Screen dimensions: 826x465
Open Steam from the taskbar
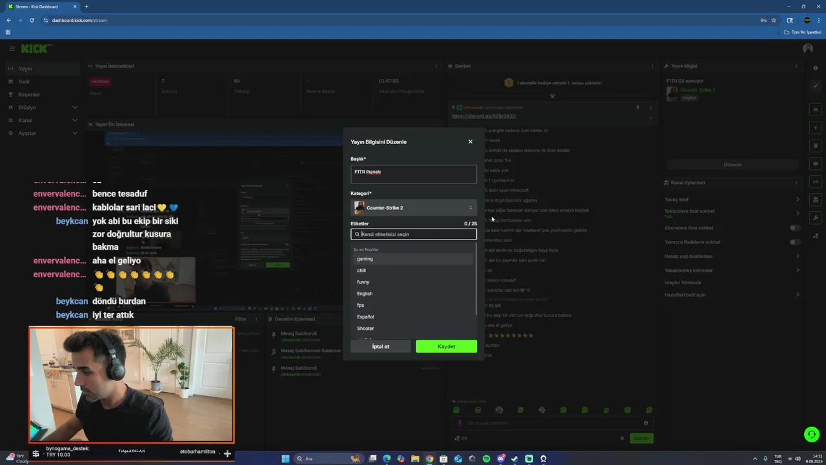(514, 459)
